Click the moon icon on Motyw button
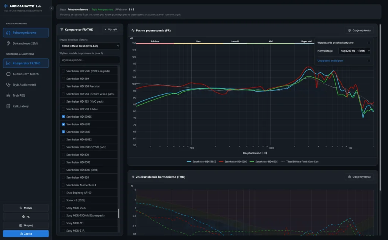 click(x=21, y=208)
